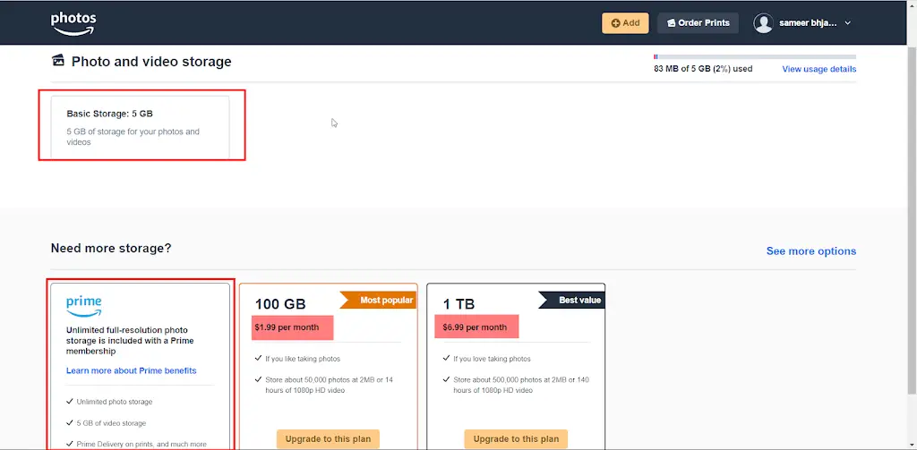Click the prime logo in plan card
The width and height of the screenshot is (917, 450).
pyautogui.click(x=83, y=306)
